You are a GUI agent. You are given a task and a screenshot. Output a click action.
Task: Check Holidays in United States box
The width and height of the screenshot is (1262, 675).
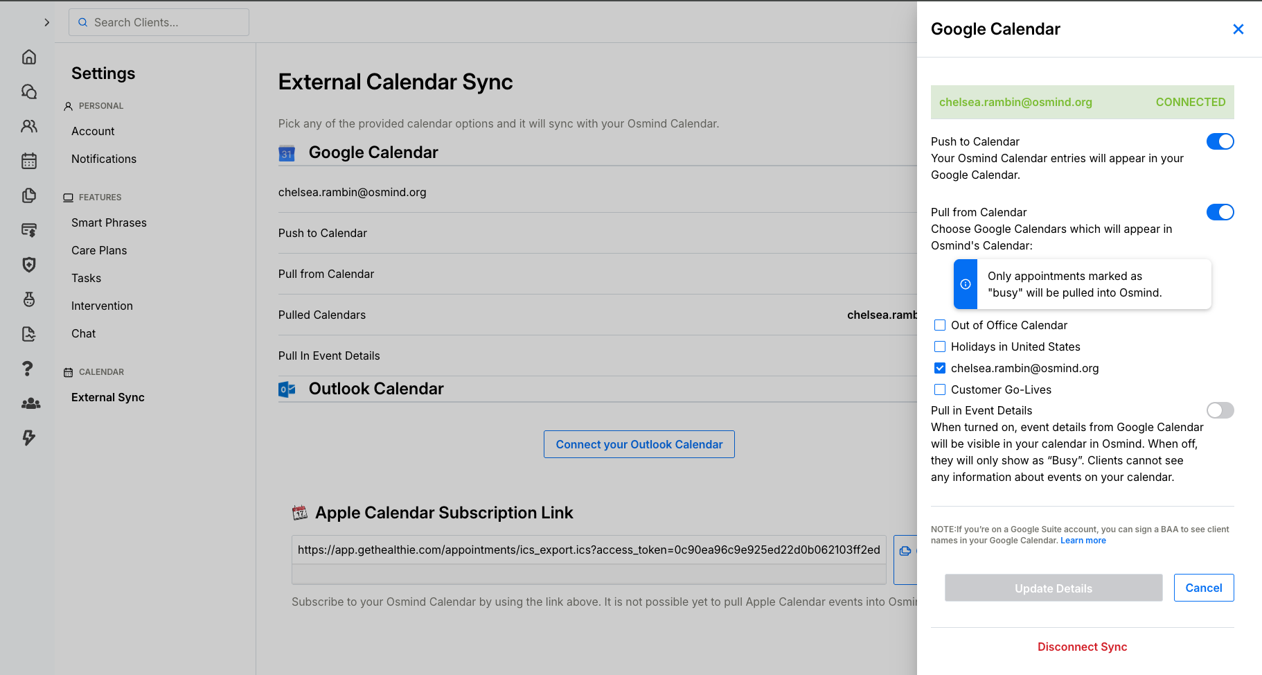(x=940, y=347)
